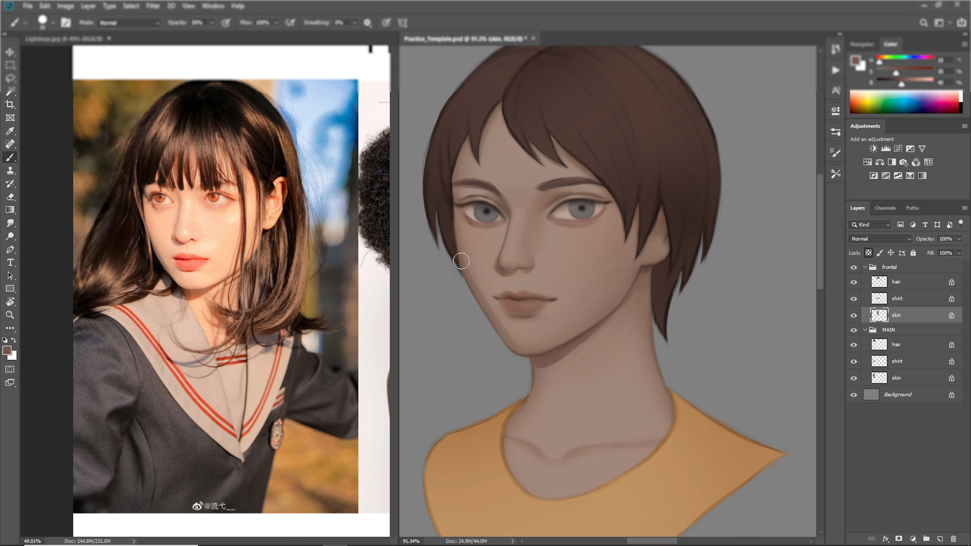The width and height of the screenshot is (971, 546).
Task: Hide the frontal skin layer
Action: tap(854, 315)
